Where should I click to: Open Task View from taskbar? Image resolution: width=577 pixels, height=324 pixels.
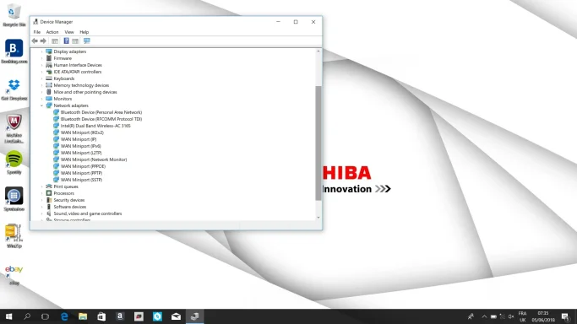pyautogui.click(x=45, y=316)
